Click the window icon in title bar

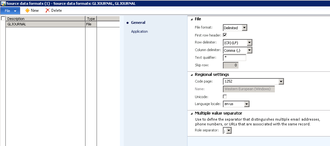pos(3,3)
